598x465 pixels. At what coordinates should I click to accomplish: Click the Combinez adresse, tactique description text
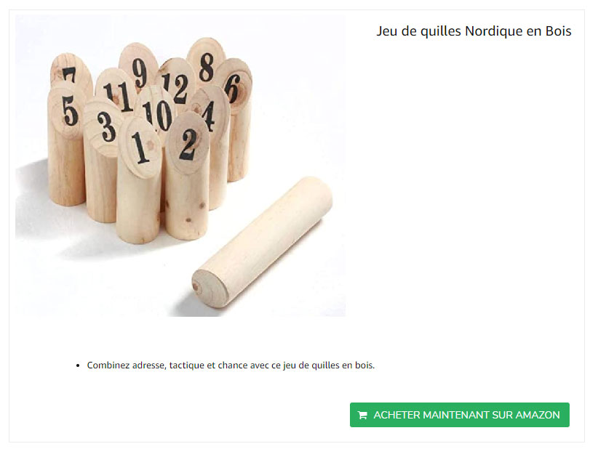[231, 365]
